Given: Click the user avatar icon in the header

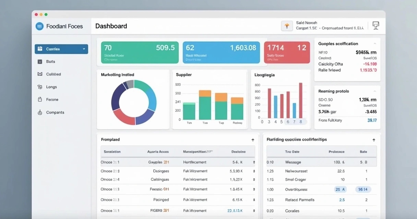Looking at the screenshot, I should (x=287, y=26).
